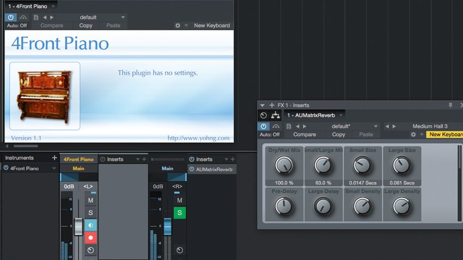Click the <L> pan value field

(88, 187)
